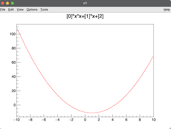Open the Options menu
Image resolution: width=171 pixels, height=129 pixels.
click(x=32, y=10)
